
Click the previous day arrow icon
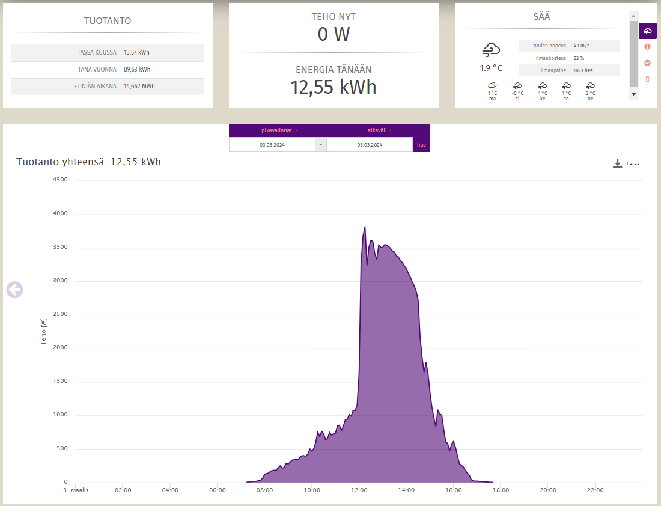click(x=14, y=290)
